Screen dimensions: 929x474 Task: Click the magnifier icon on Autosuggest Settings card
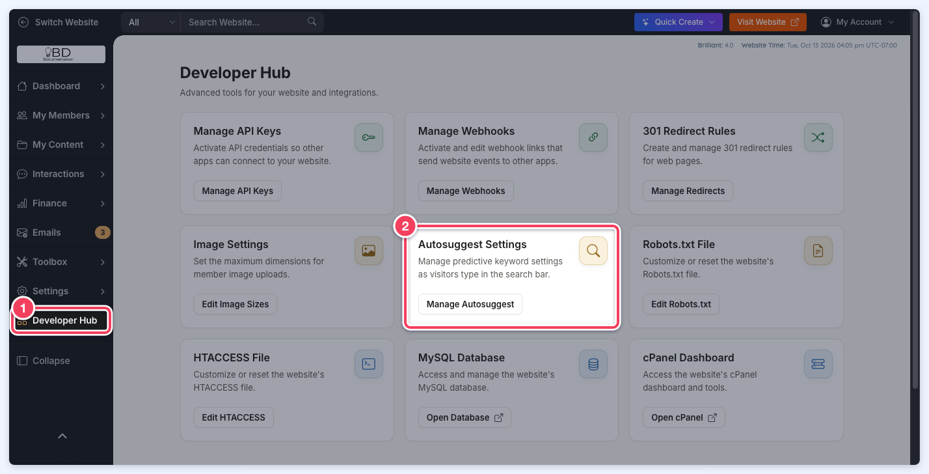593,251
